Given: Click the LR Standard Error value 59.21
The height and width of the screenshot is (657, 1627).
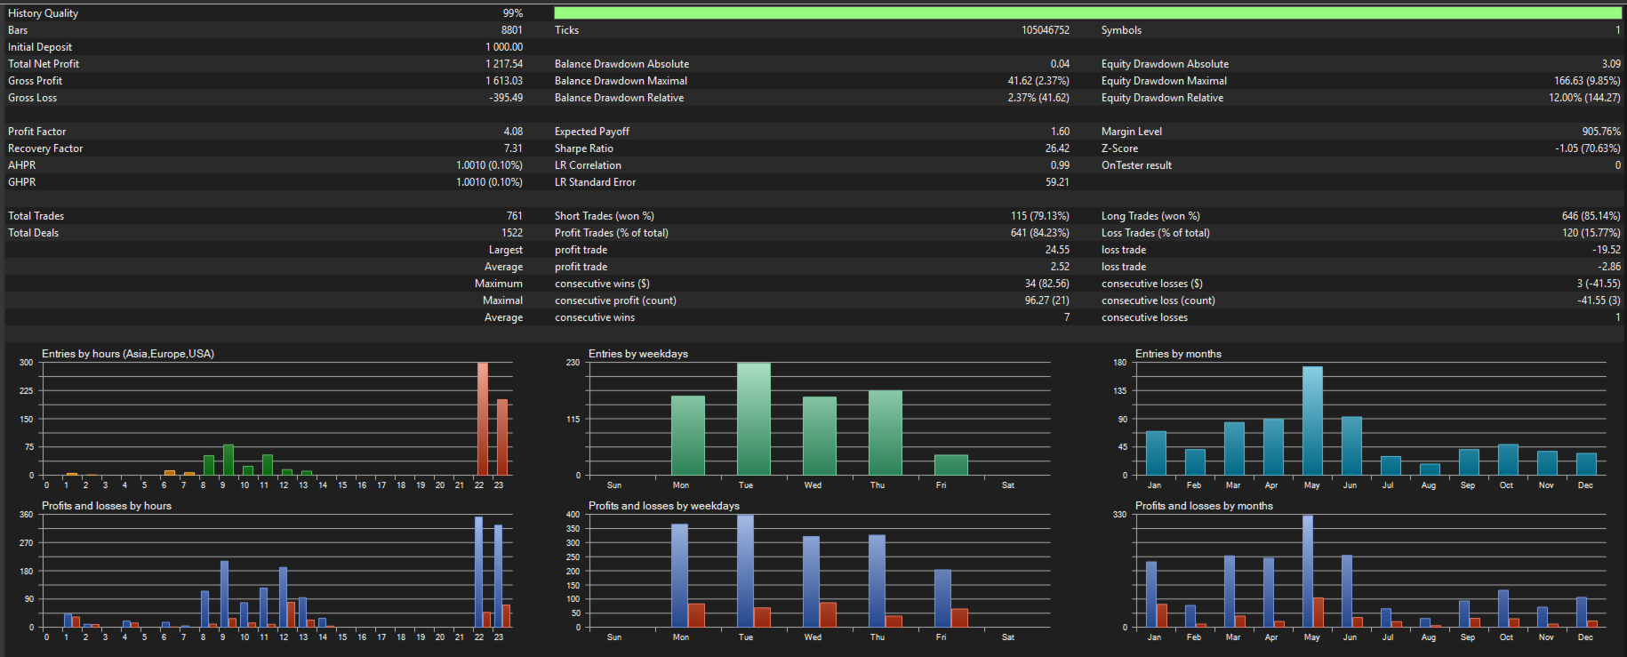Looking at the screenshot, I should [x=1057, y=182].
